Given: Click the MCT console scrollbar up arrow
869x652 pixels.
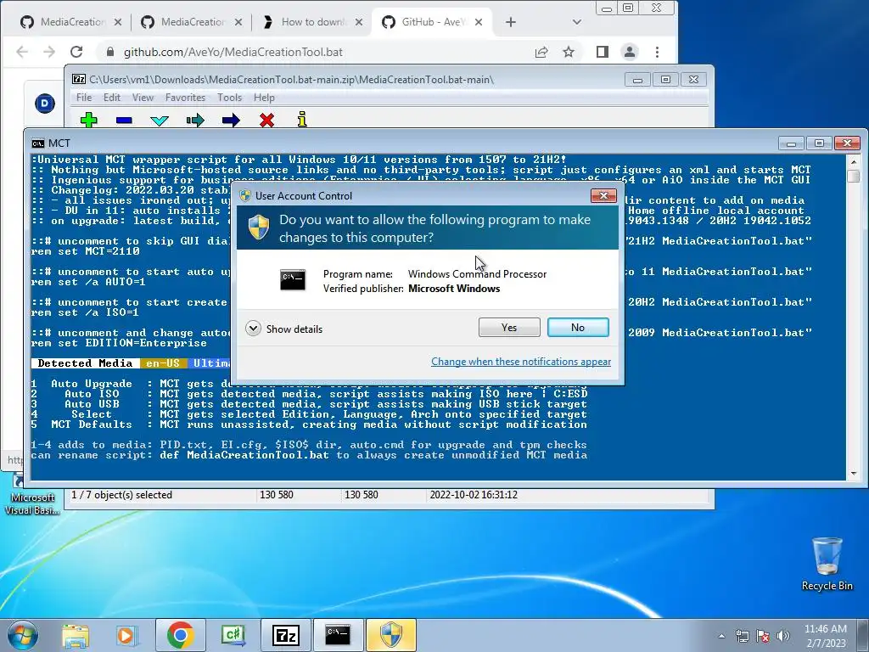Looking at the screenshot, I should pyautogui.click(x=854, y=161).
